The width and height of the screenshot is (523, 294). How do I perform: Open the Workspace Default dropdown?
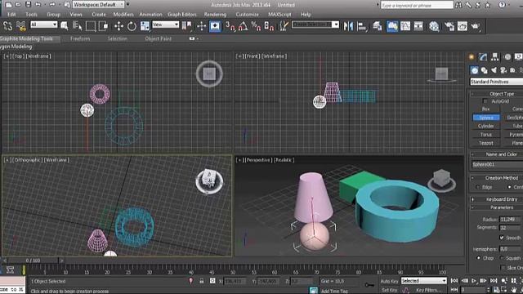click(x=98, y=5)
